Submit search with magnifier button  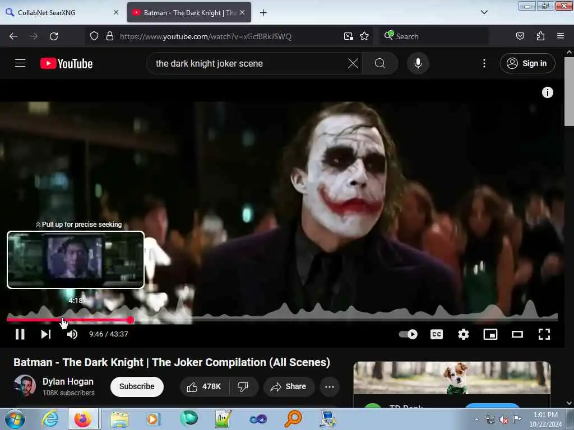pos(380,64)
